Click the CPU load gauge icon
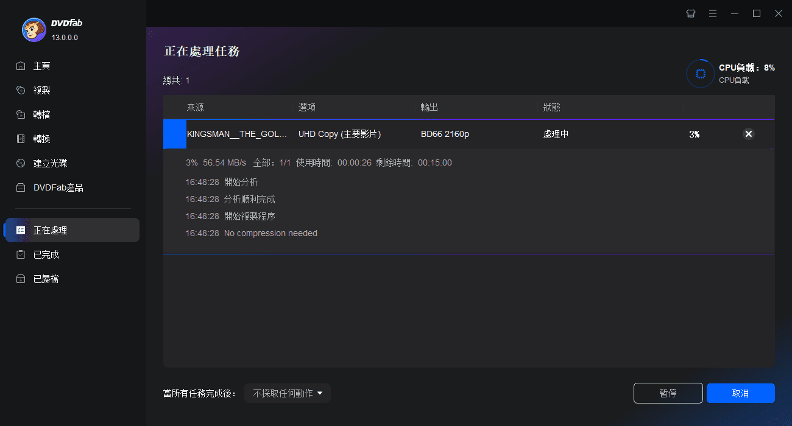792x426 pixels. coord(701,74)
